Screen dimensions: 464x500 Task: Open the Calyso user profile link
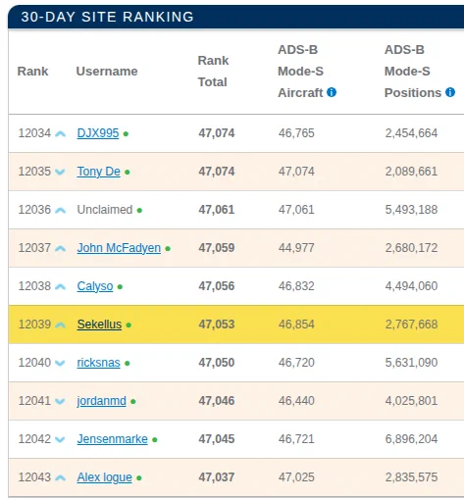[x=95, y=286]
